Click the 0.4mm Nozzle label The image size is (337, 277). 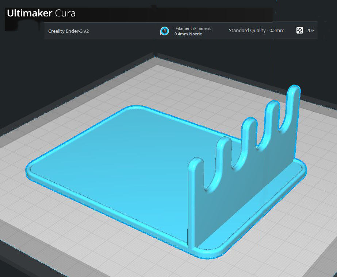188,34
